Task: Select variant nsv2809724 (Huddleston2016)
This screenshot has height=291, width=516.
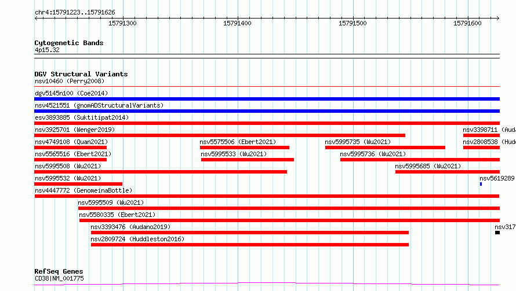Action: (x=137, y=239)
